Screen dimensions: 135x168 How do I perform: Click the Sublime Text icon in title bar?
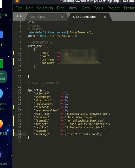point(17,1)
